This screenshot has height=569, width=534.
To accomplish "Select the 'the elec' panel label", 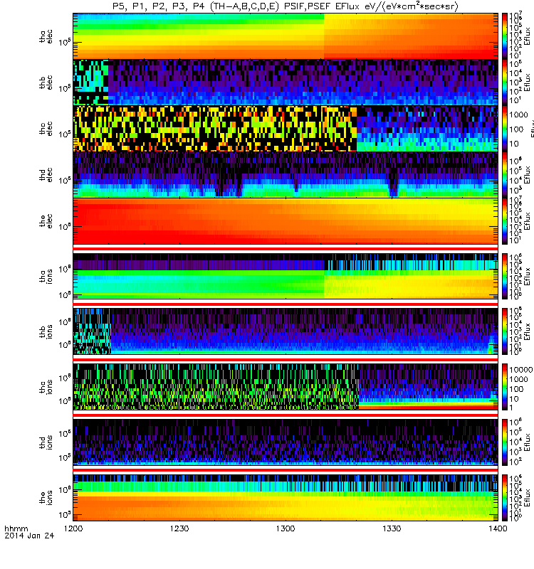I will pyautogui.click(x=46, y=220).
